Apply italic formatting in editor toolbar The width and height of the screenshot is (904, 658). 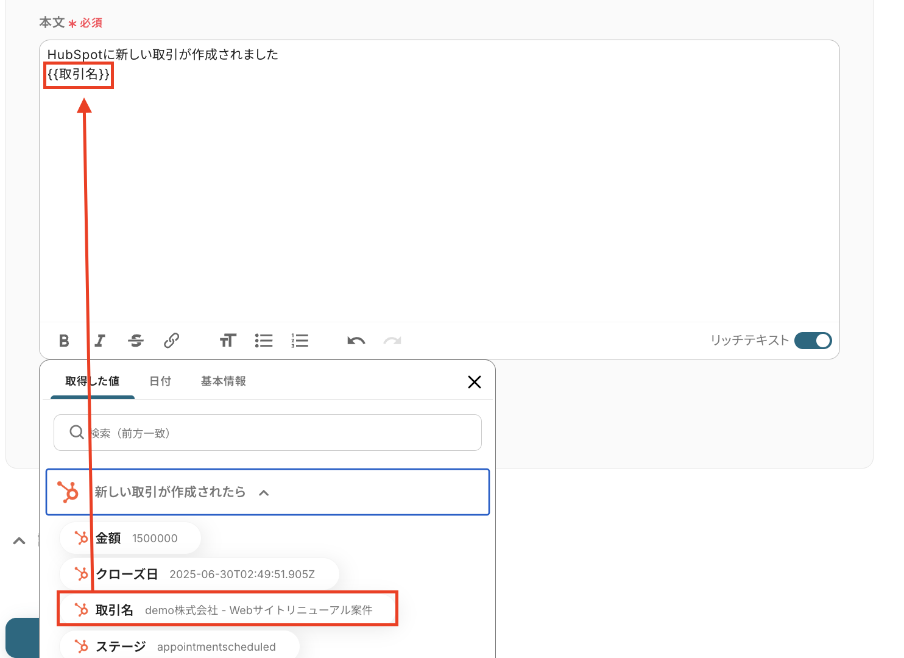[100, 341]
